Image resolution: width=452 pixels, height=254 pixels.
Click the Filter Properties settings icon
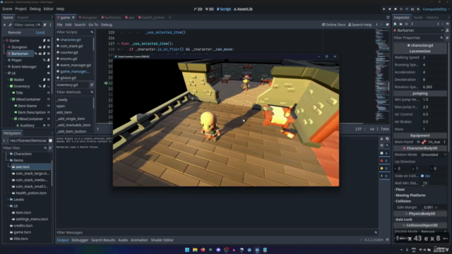(x=447, y=37)
